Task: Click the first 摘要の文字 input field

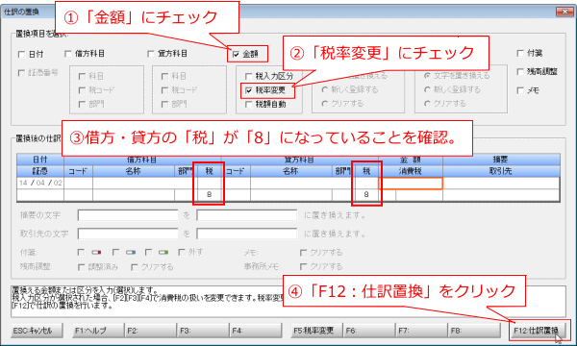Action: click(x=128, y=215)
